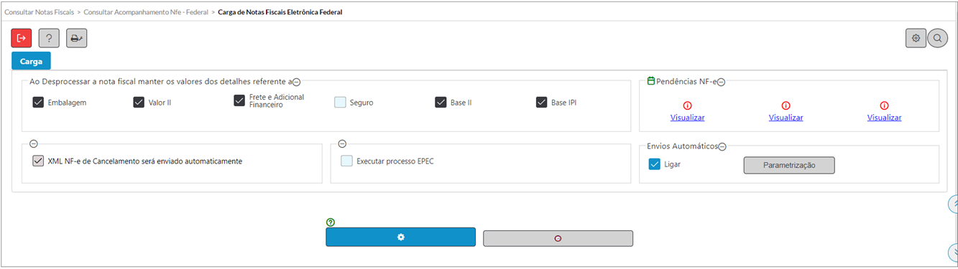This screenshot has width=958, height=269.
Task: Select the Carga tab
Action: click(x=31, y=61)
